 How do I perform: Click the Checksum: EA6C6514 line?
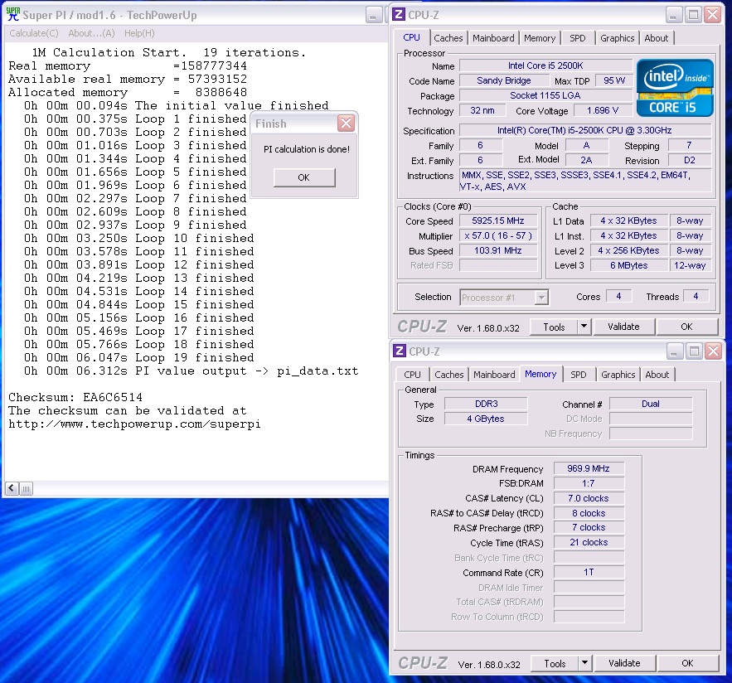(75, 397)
